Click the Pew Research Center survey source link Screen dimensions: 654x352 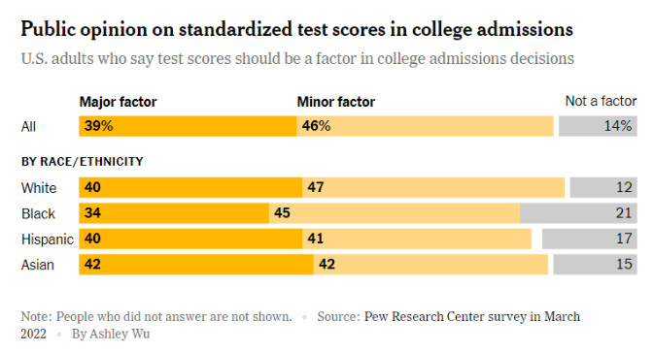coord(471,317)
